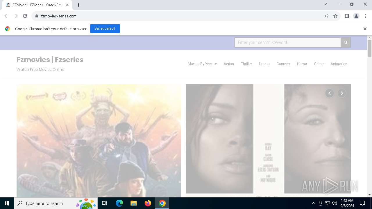This screenshot has width=372, height=209.
Task: Click the Chrome taskbar icon
Action: [x=162, y=203]
